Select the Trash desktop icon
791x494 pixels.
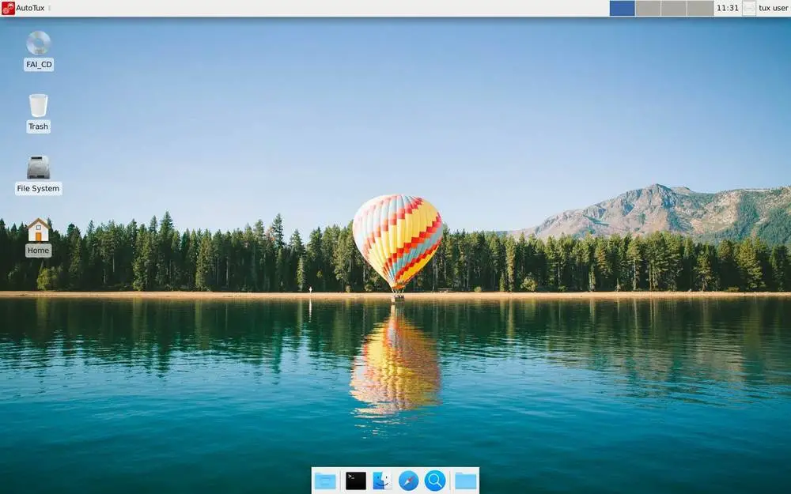click(38, 106)
